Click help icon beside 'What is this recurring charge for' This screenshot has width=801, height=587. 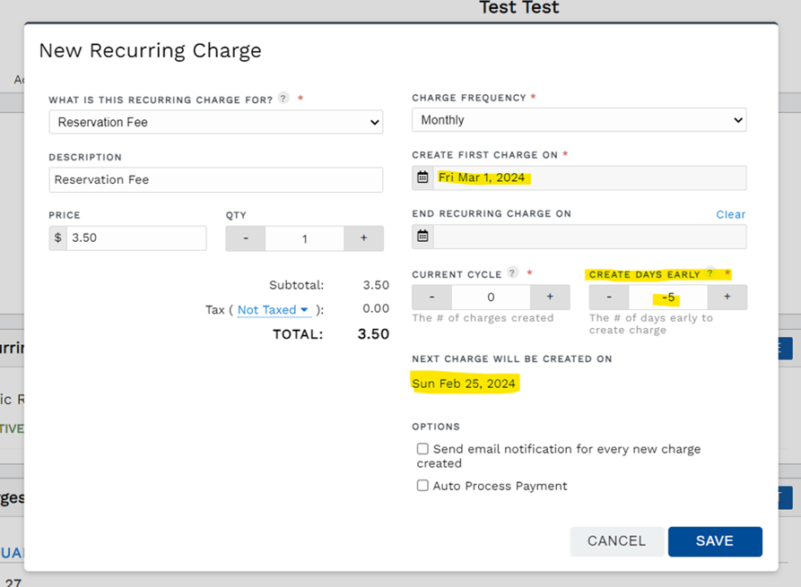[283, 98]
